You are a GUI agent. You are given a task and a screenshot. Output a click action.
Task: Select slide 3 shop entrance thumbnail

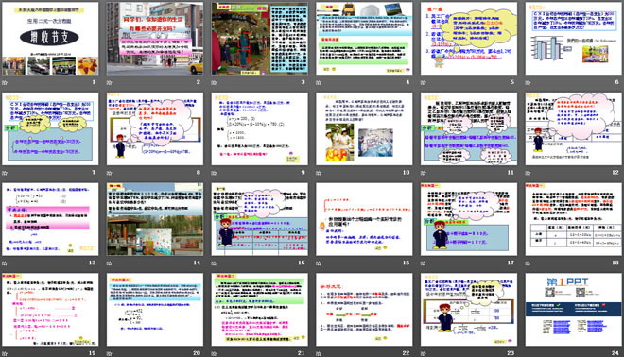pos(259,39)
